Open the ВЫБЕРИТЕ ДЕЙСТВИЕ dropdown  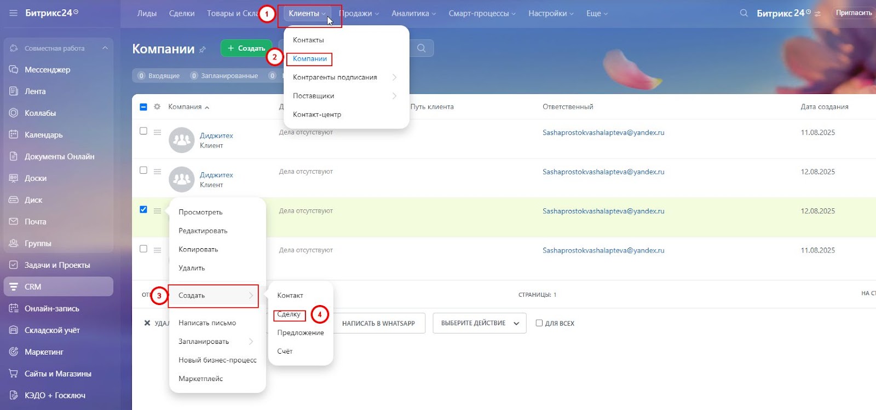[x=480, y=323]
